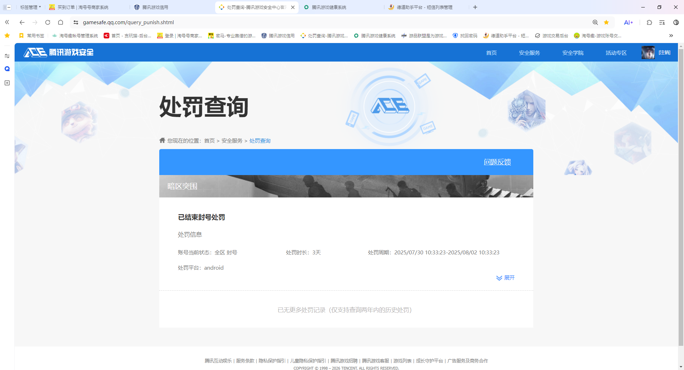The image size is (684, 370).
Task: Open the AI assistant in the toolbar
Action: 628,22
